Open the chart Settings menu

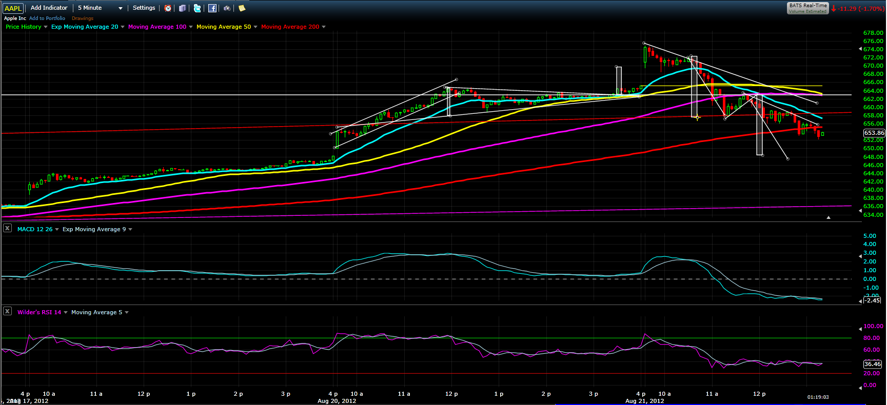[144, 8]
